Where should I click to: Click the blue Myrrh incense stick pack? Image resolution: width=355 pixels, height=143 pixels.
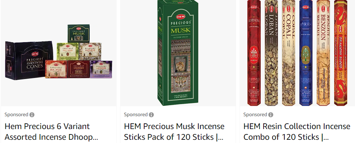(305, 54)
